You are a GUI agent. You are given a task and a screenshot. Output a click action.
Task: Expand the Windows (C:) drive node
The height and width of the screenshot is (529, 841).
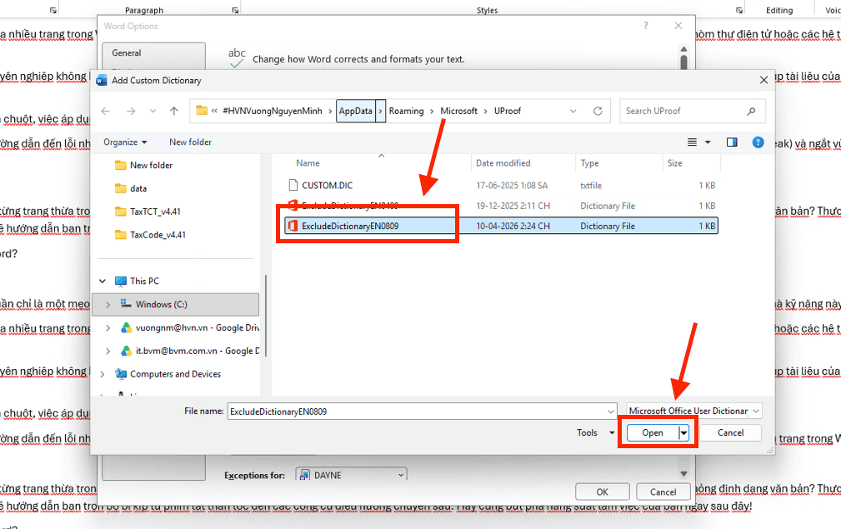[108, 304]
